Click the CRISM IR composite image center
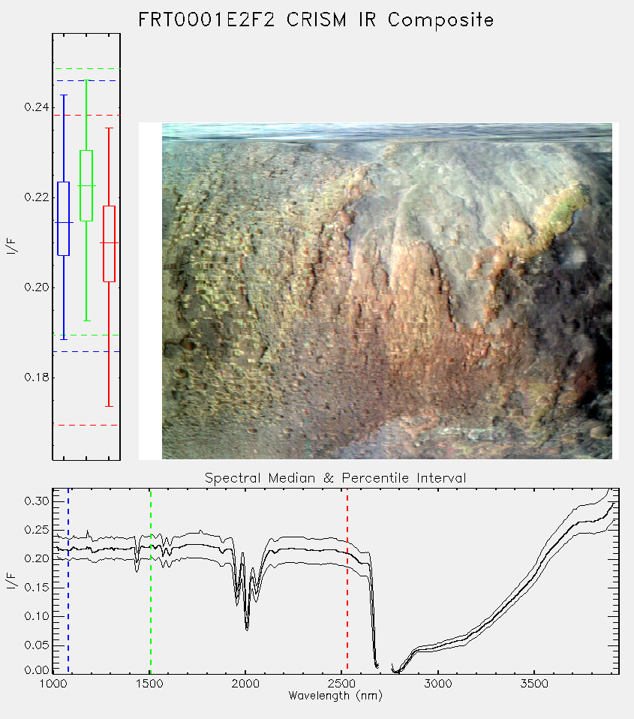This screenshot has height=719, width=634. coord(387,291)
